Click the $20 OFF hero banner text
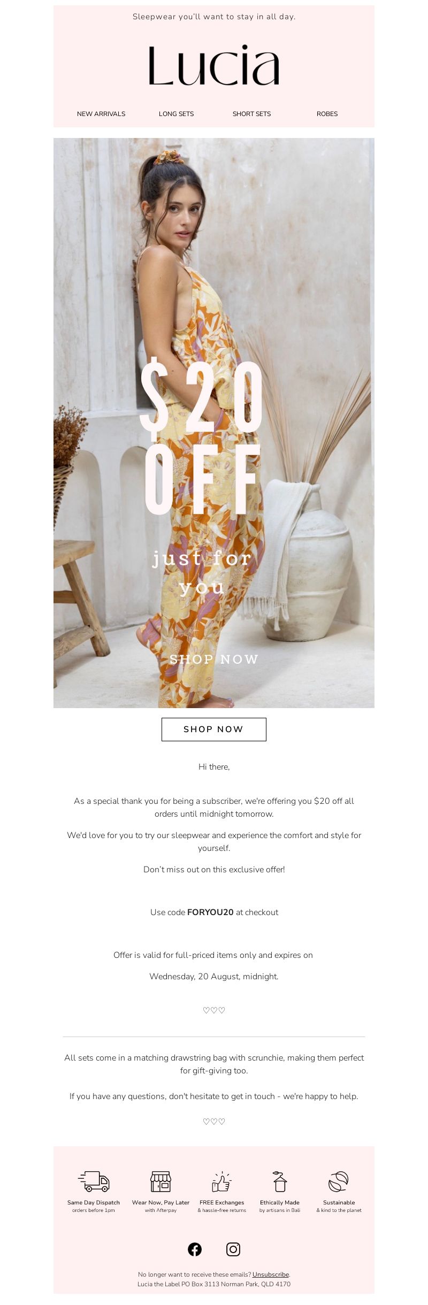 [202, 436]
